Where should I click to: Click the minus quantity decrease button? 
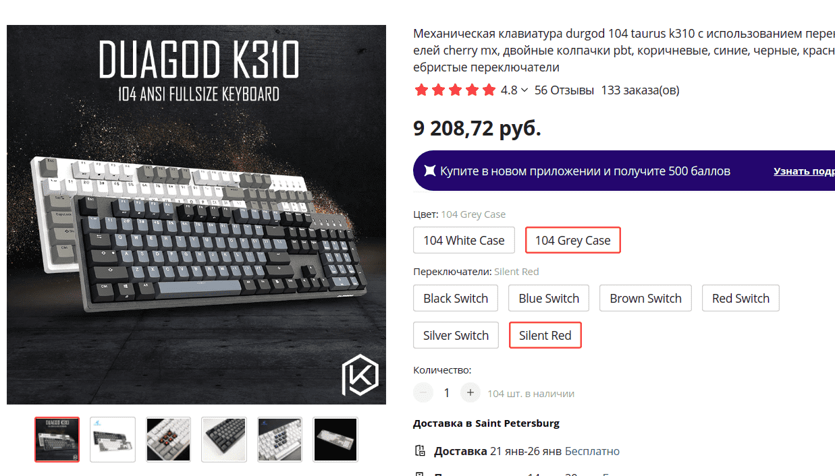(x=423, y=392)
